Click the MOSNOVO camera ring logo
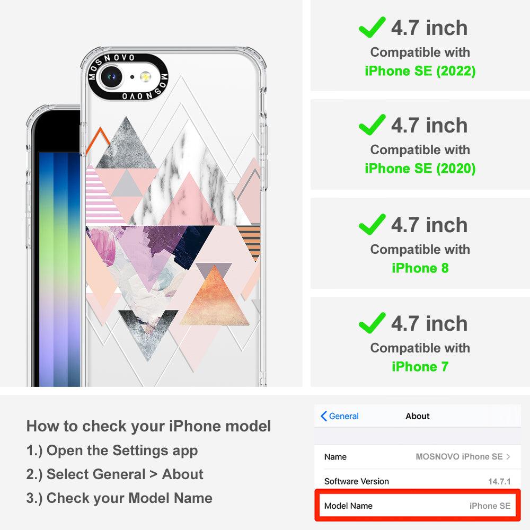 point(128,77)
